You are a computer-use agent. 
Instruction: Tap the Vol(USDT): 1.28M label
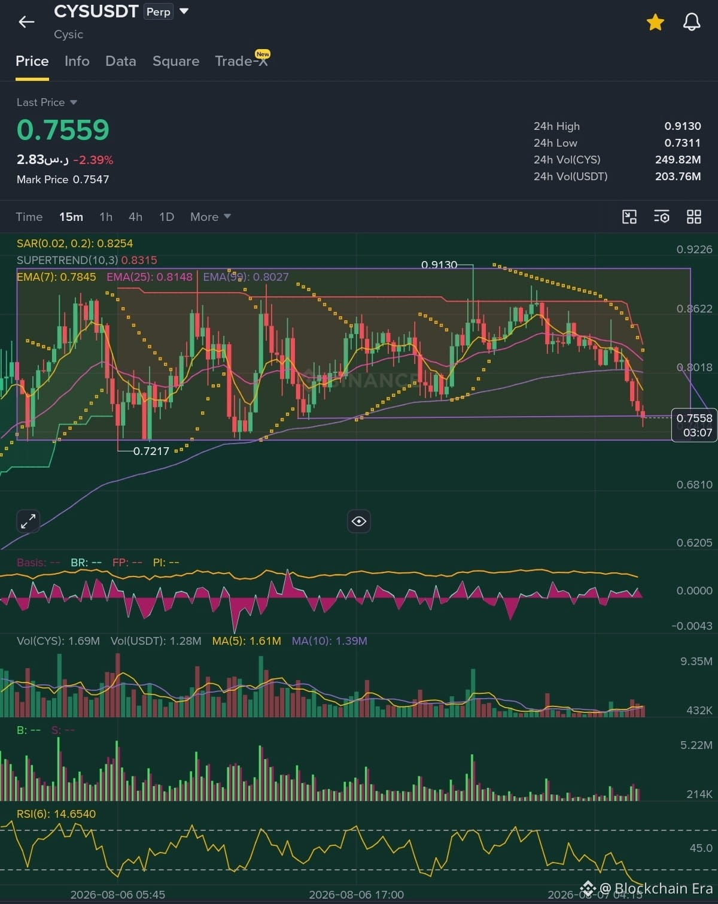point(156,641)
